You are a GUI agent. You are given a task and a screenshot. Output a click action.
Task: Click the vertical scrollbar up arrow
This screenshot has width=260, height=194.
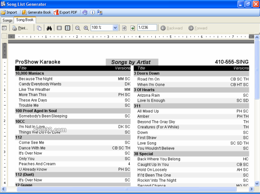click(257, 37)
